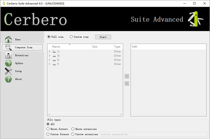Open the Setup tools icon
The image size is (210, 139).
tap(8, 71)
